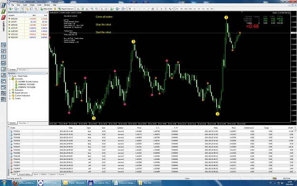Open the Periods clock dropdown
Screen dimensions: 297x186
click(x=118, y=9)
